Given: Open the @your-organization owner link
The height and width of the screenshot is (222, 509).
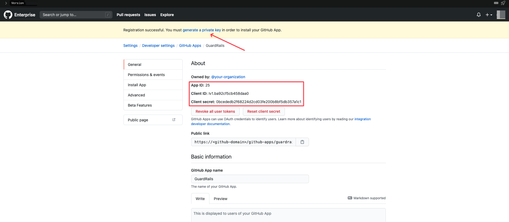Looking at the screenshot, I should point(228,77).
